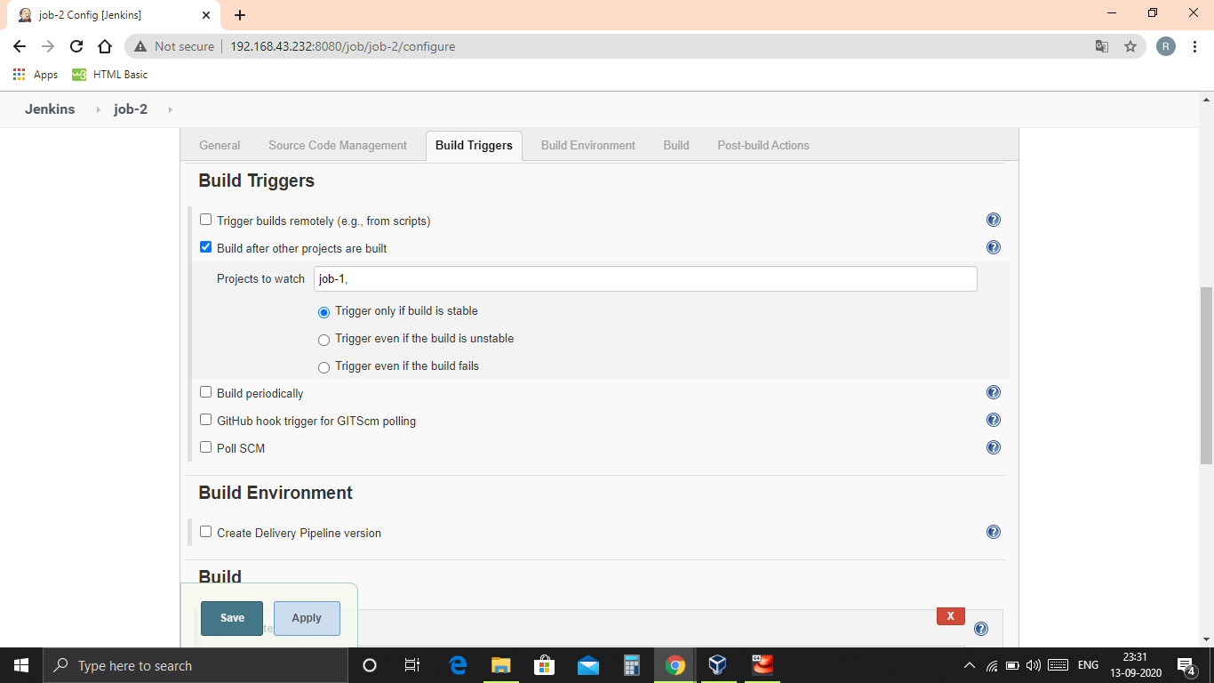Enable Poll SCM checkbox
Screen dimensions: 1214x683
click(205, 447)
